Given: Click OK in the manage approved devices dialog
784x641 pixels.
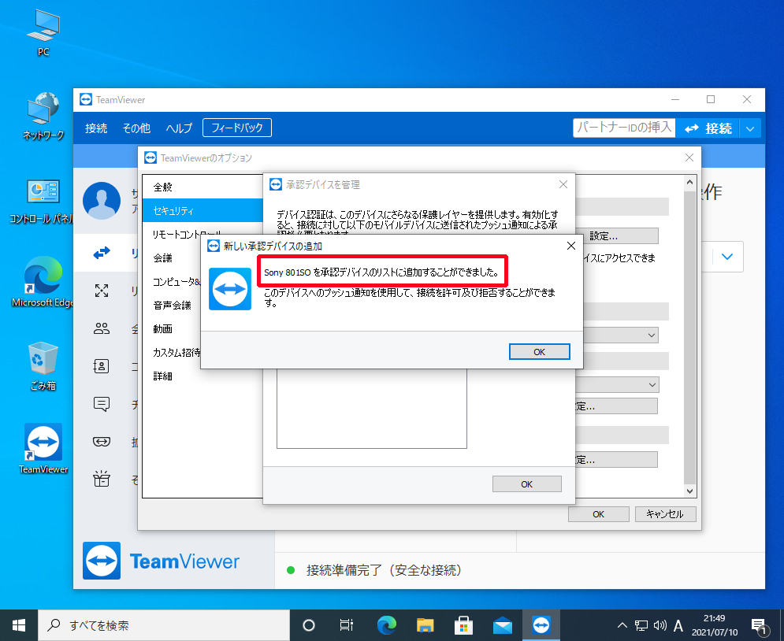Looking at the screenshot, I should click(x=526, y=484).
